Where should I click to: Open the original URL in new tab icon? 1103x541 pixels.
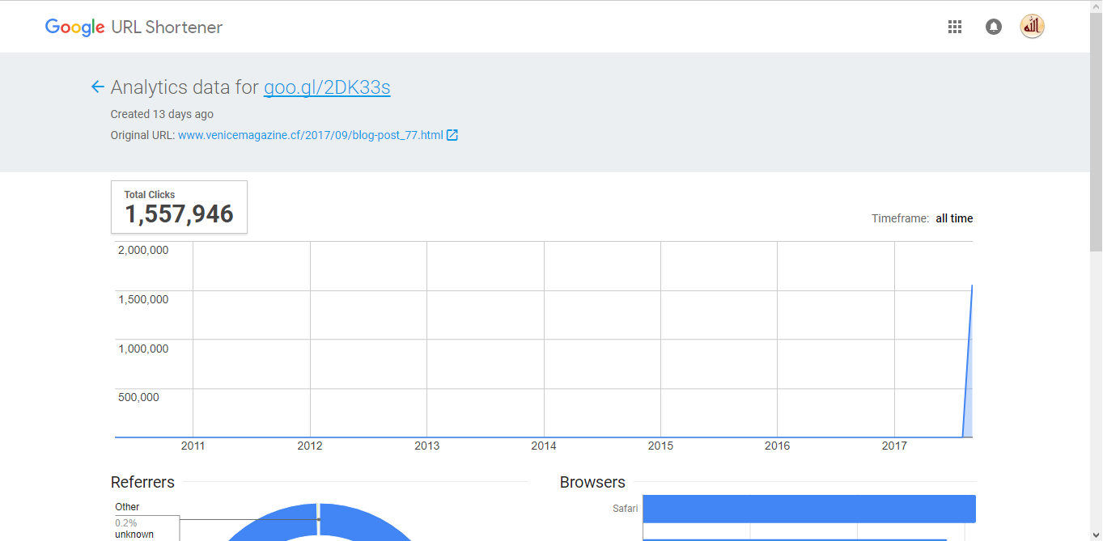point(452,134)
